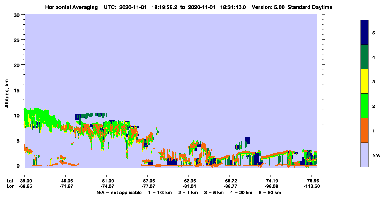392x201 pixels.
Task: Click the lavender N/A colorbar segment
Action: pos(365,155)
